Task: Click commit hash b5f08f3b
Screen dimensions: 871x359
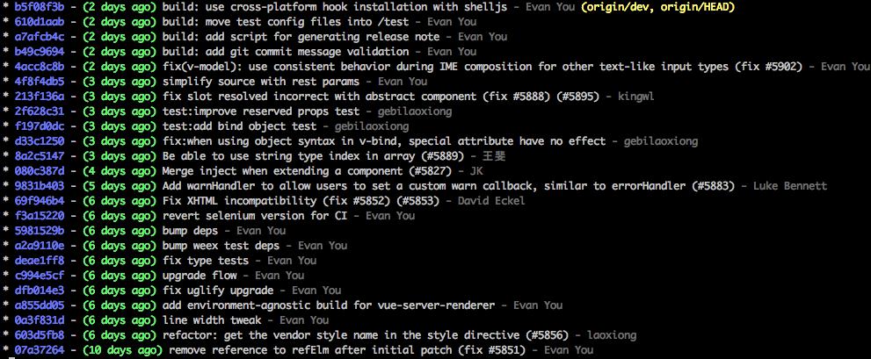Action: pyautogui.click(x=40, y=7)
